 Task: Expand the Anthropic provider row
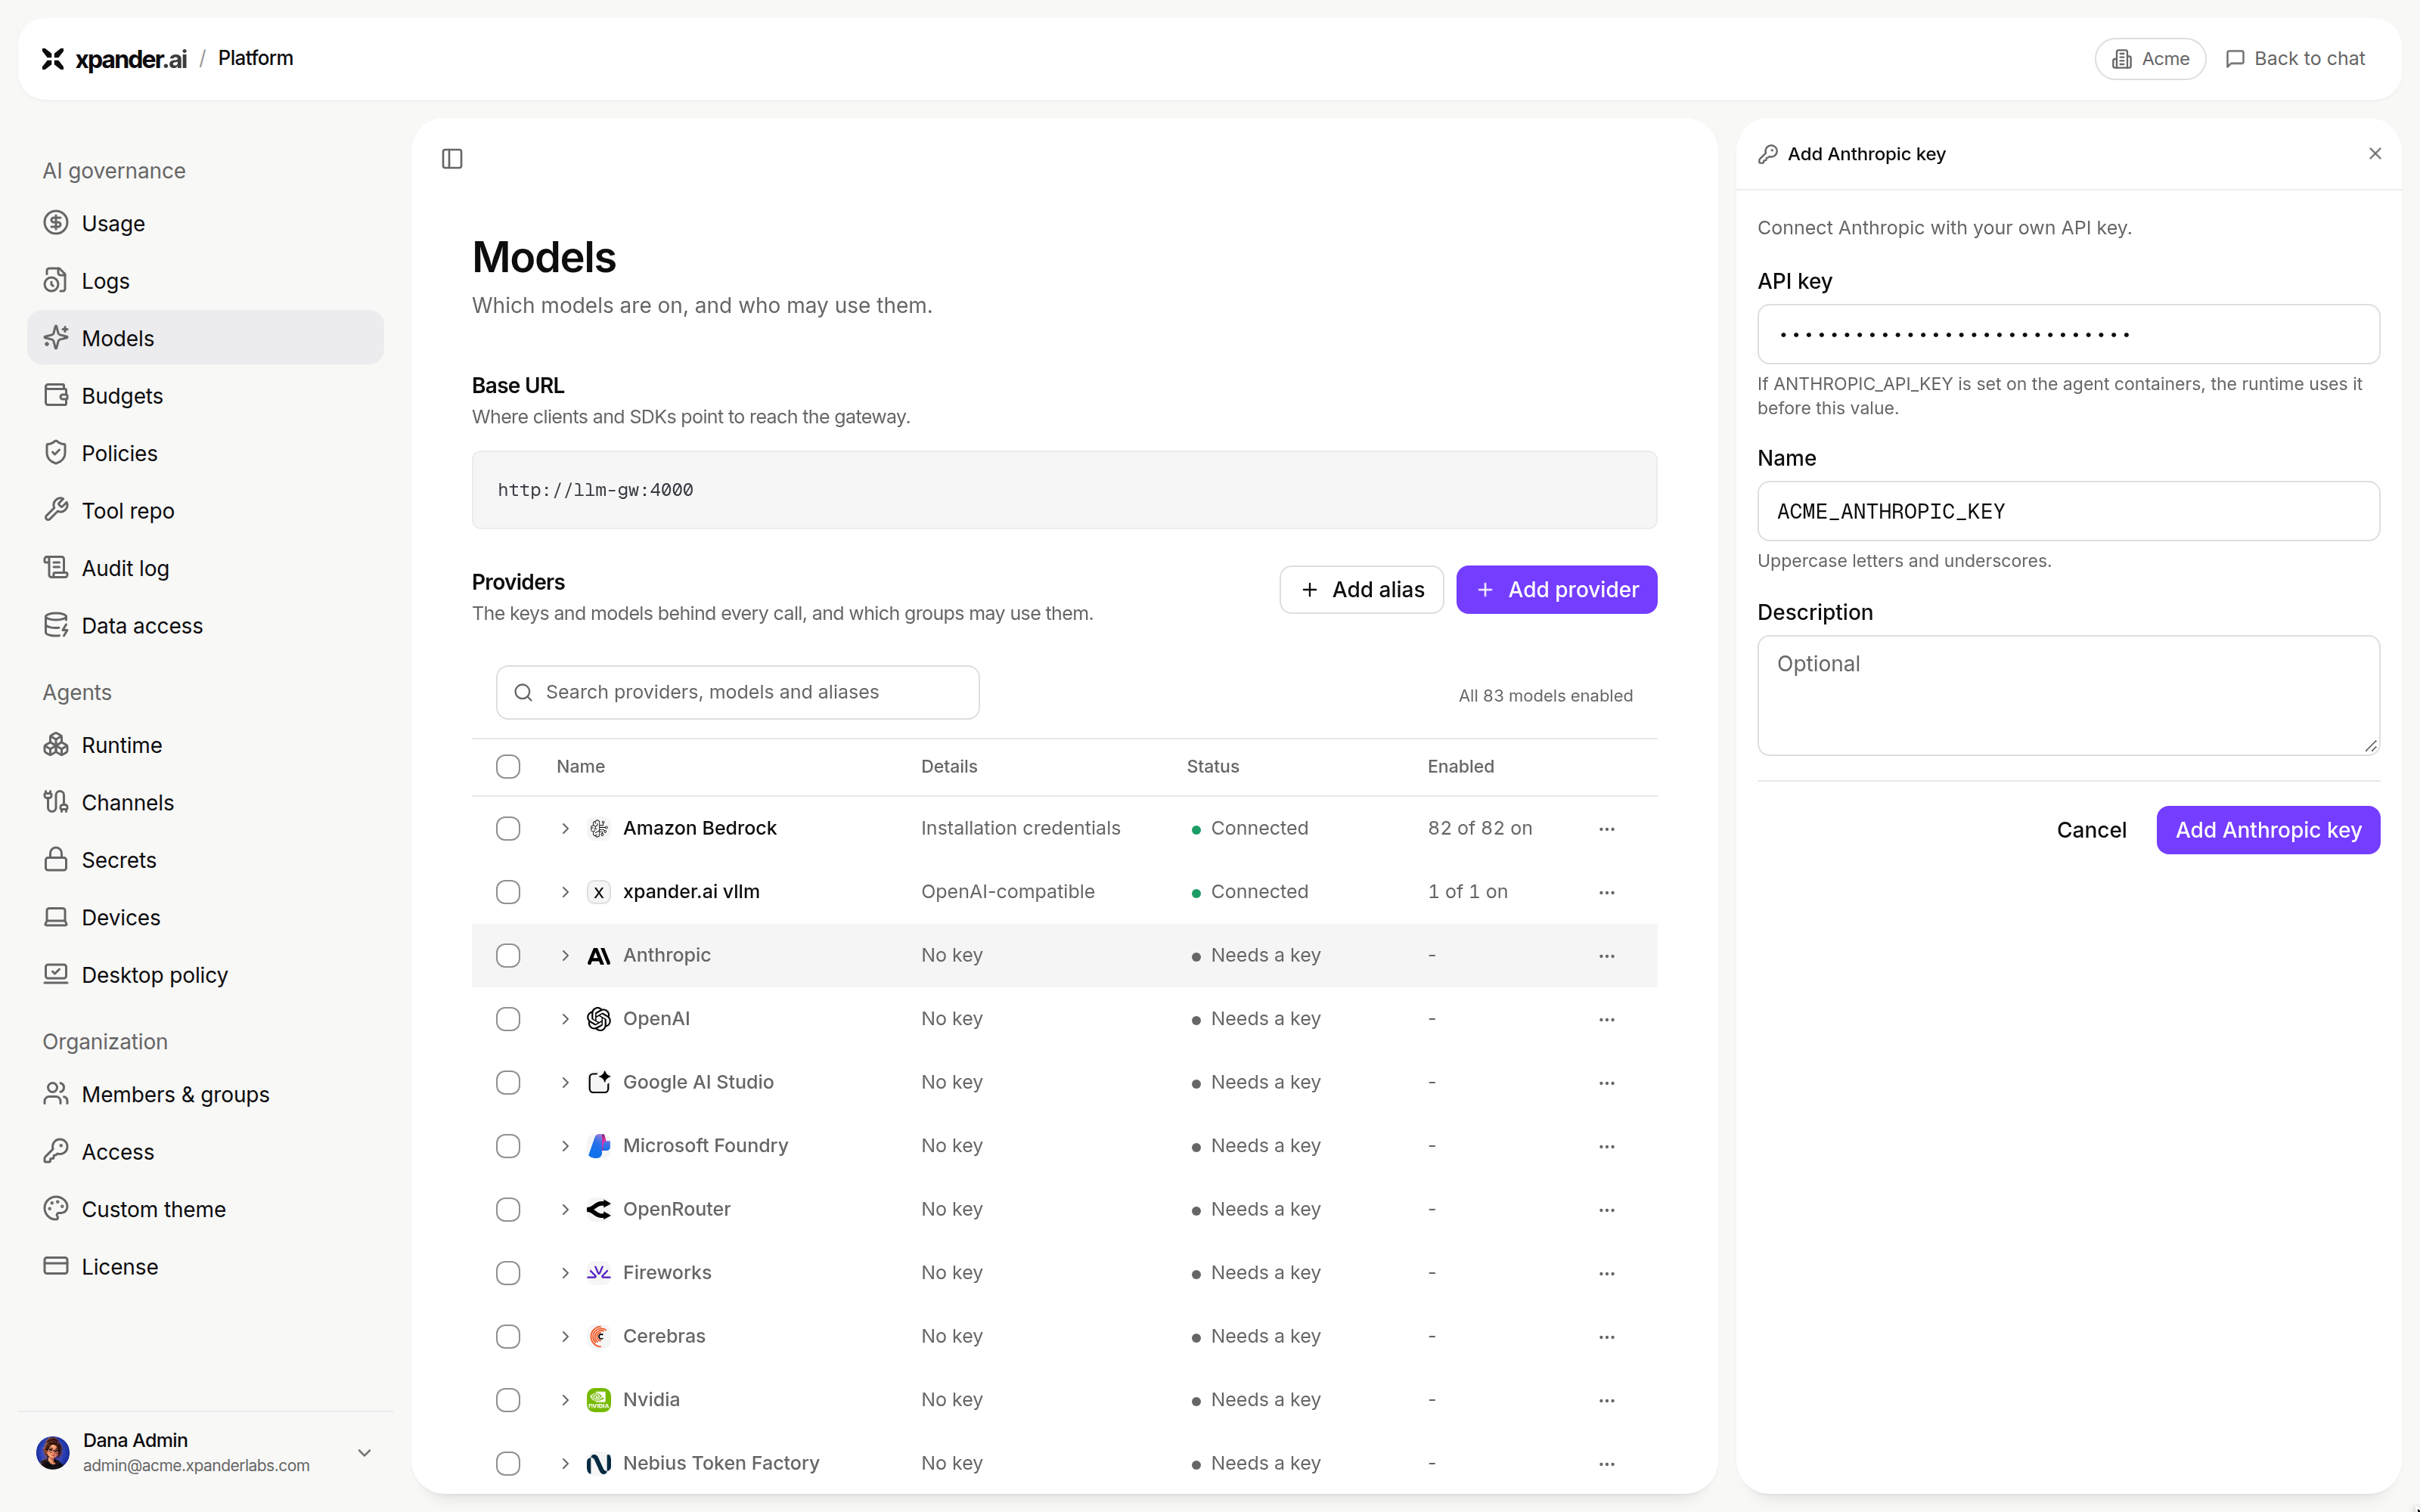[565, 956]
